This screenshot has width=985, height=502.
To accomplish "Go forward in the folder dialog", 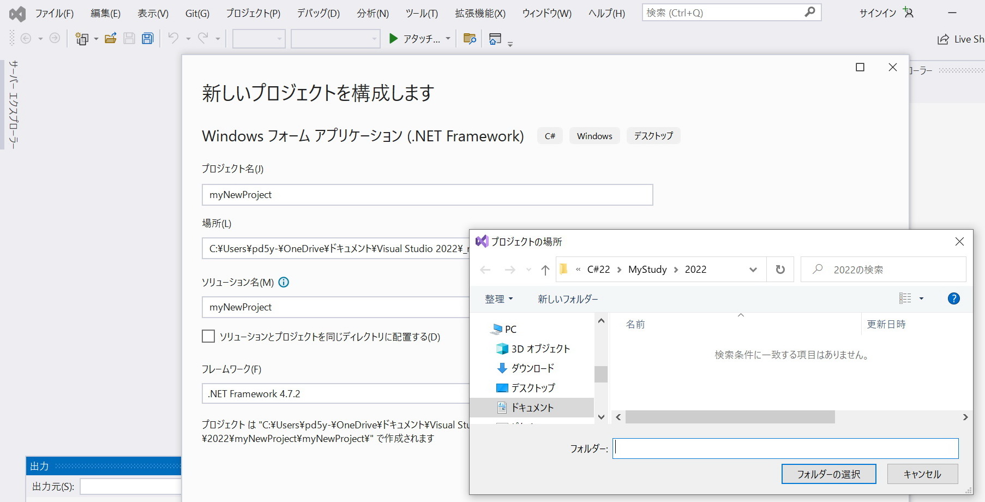I will click(510, 270).
